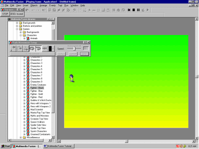Click OK in Path Movement Setup
The width and height of the screenshot is (199, 149).
pyautogui.click(x=61, y=54)
